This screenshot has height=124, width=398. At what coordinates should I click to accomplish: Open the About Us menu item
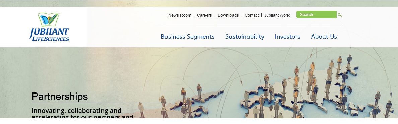[324, 37]
